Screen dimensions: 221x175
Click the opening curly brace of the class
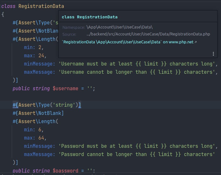pyautogui.click(x=3, y=14)
